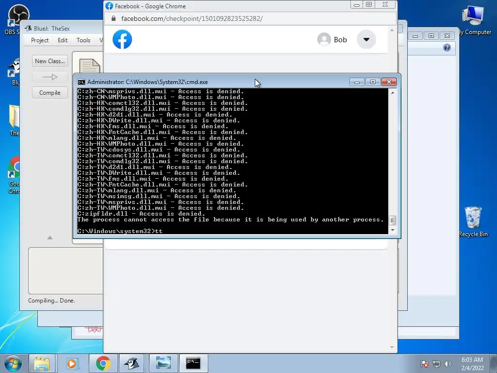Screen dimensions: 497x373
Task: Click the lock icon in address bar
Action: 114,18
